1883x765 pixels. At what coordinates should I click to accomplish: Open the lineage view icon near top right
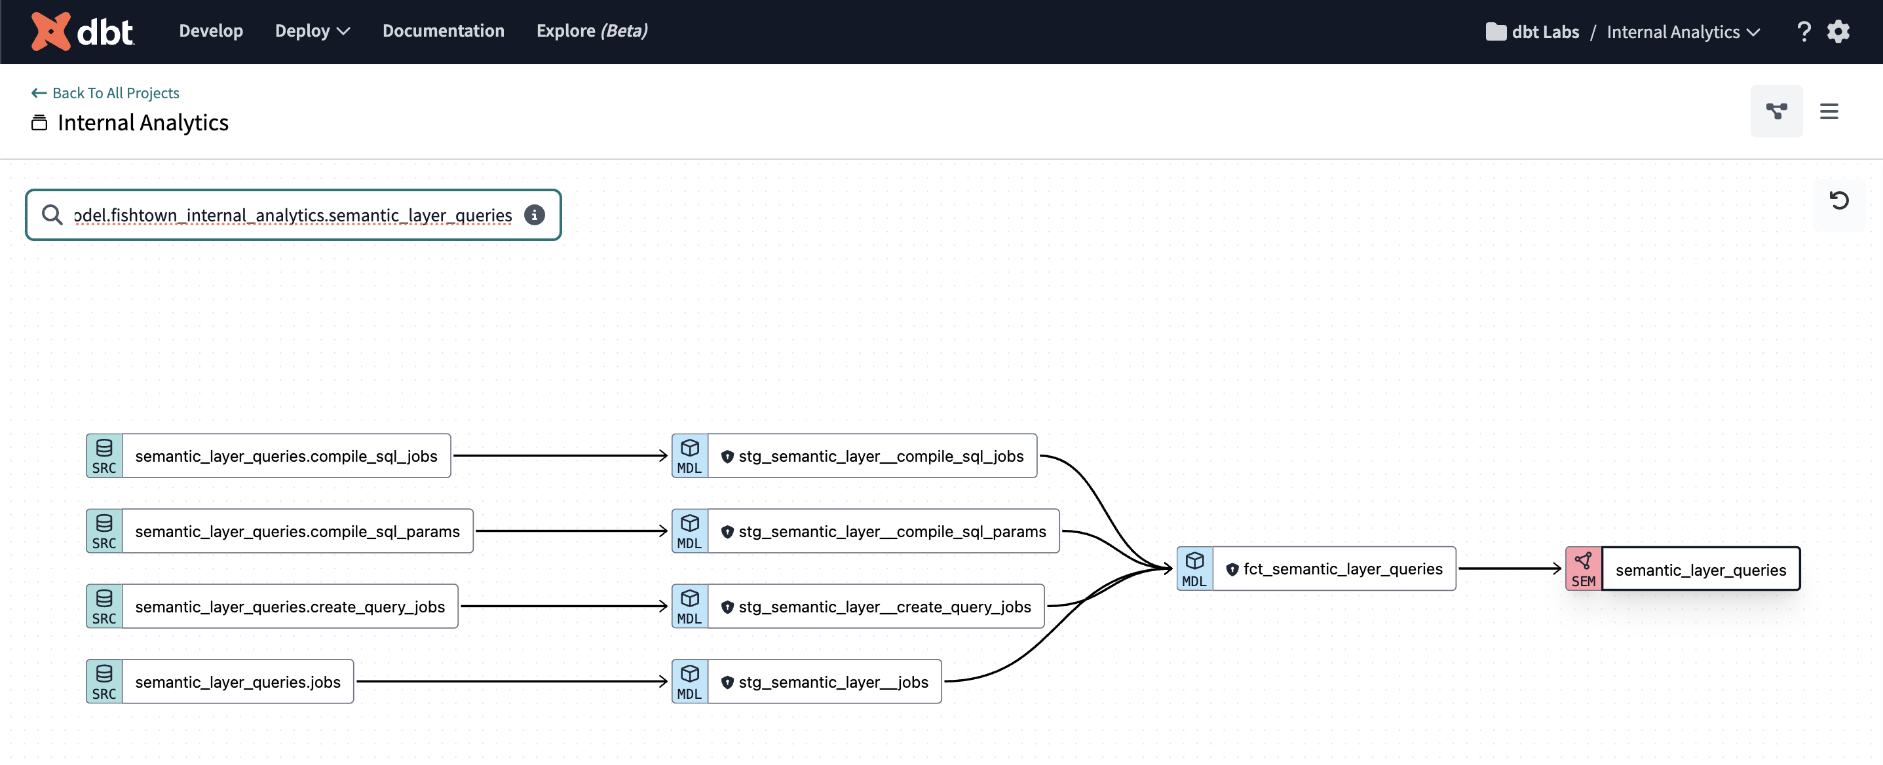coord(1777,111)
